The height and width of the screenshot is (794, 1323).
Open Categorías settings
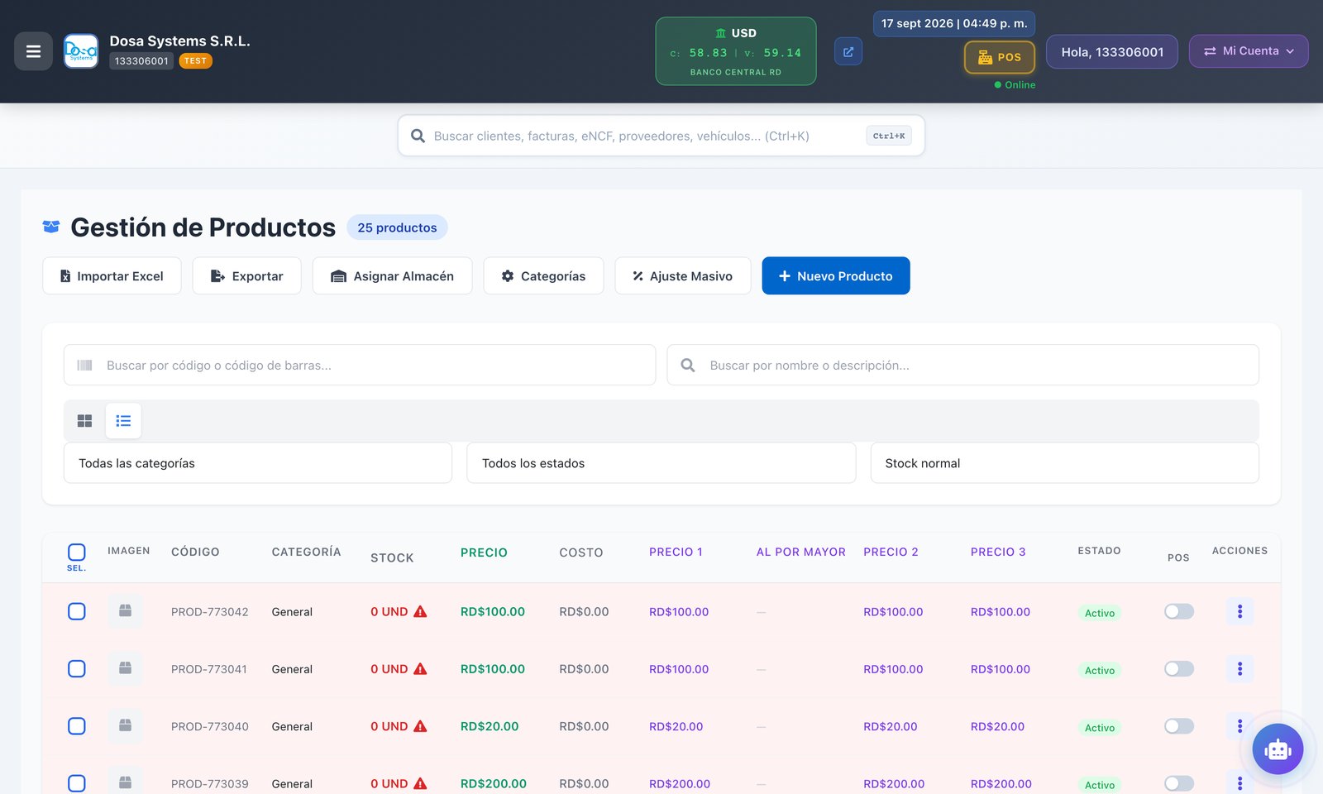(x=543, y=275)
